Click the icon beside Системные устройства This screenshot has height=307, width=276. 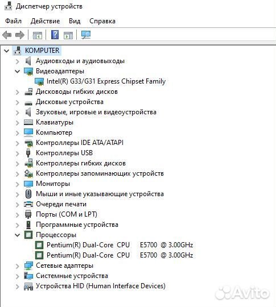tap(28, 276)
